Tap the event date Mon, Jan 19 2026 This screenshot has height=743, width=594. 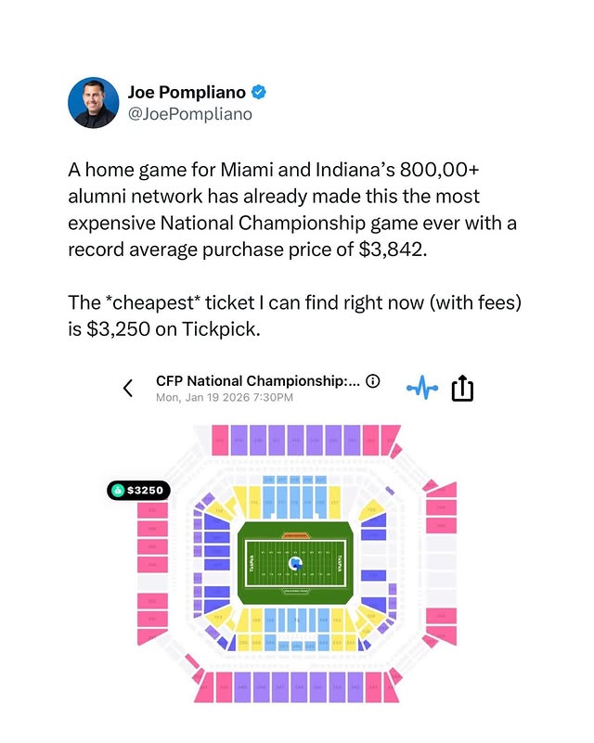click(x=225, y=397)
